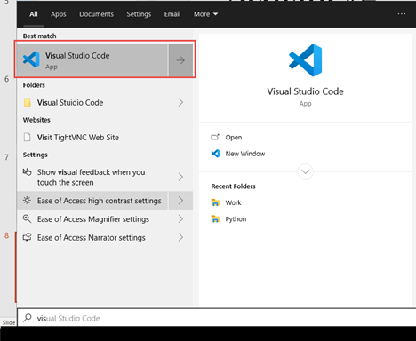
Task: Expand Visual Studio Code best match arrow
Action: click(180, 60)
